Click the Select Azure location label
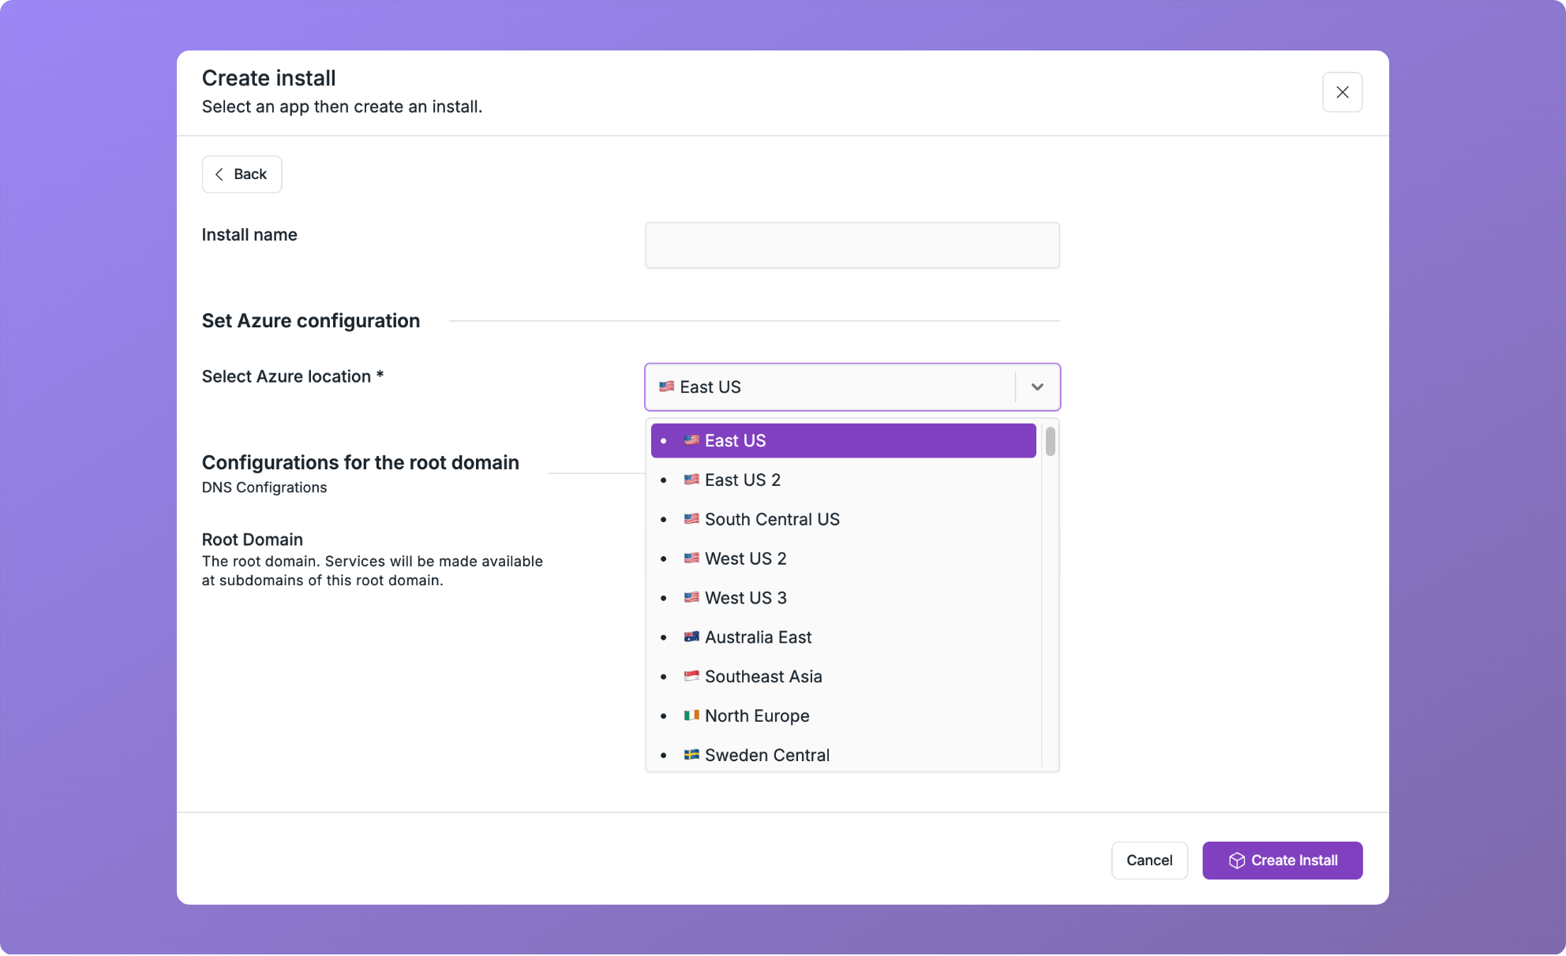The width and height of the screenshot is (1566, 956). coord(293,377)
